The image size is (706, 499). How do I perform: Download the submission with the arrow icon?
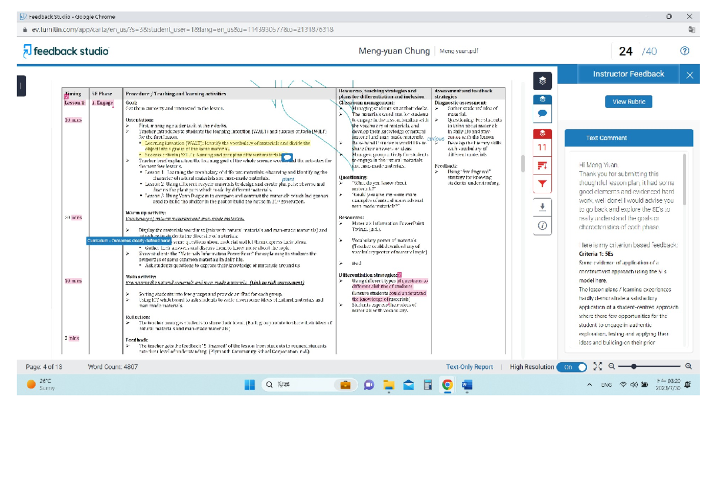542,207
